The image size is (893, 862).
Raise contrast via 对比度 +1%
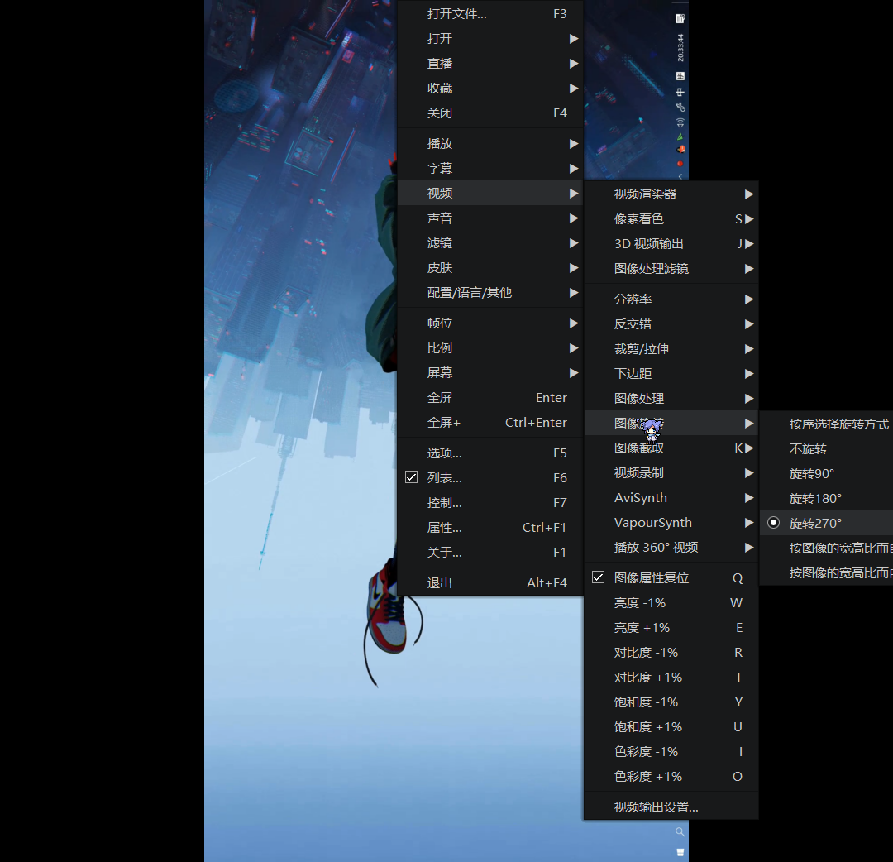tap(671, 678)
